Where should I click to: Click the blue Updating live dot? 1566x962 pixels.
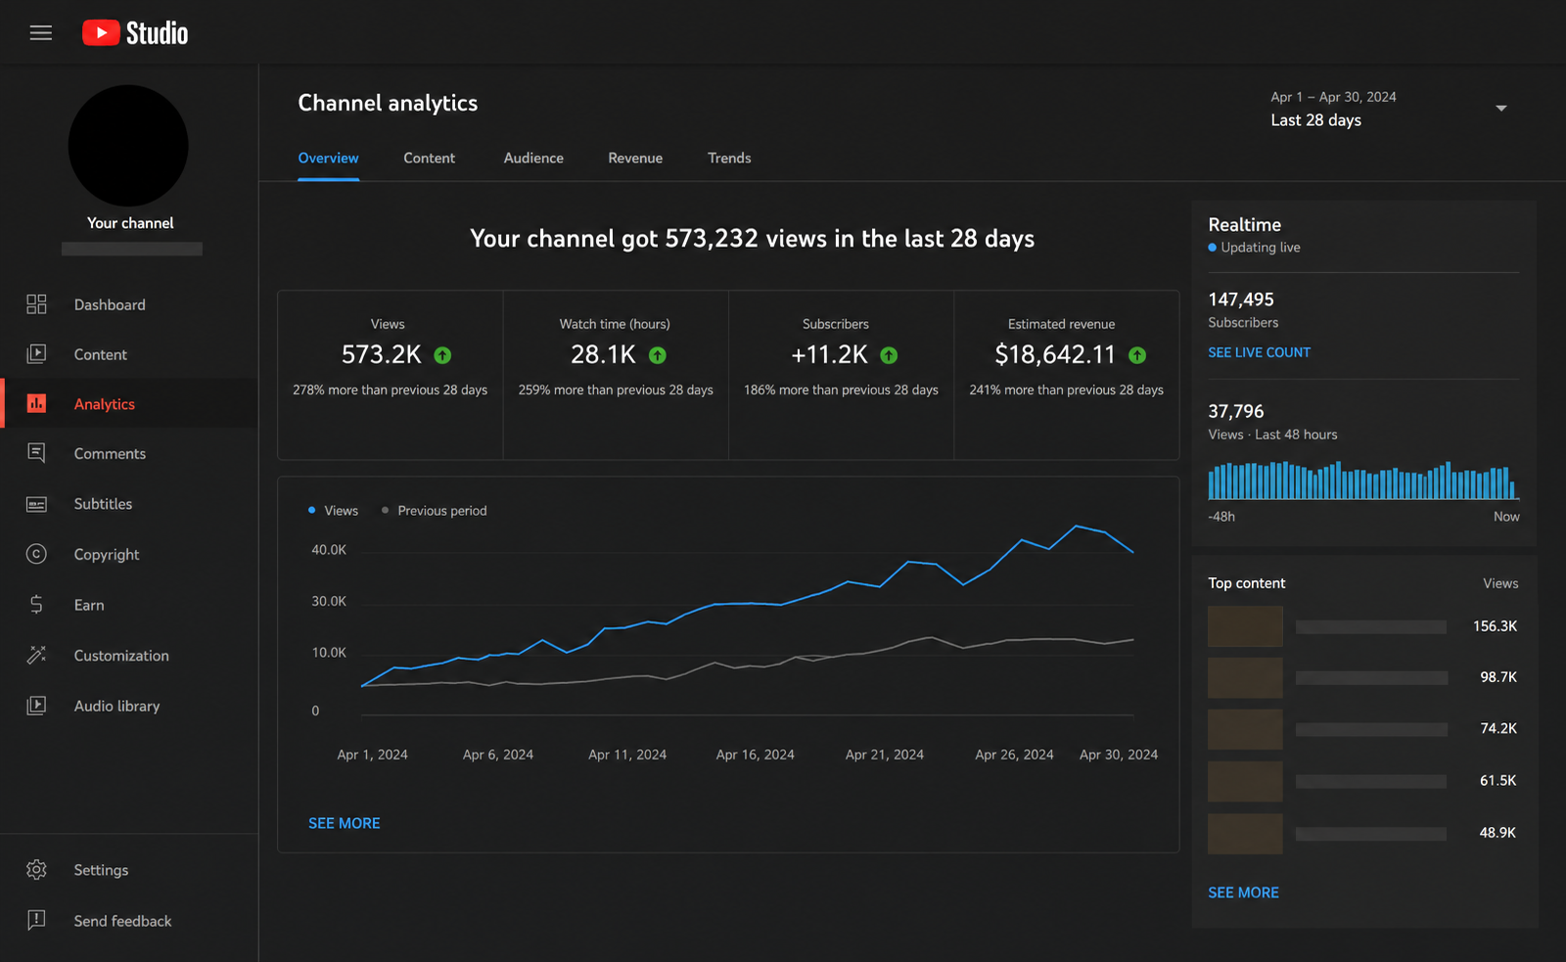click(x=1213, y=248)
